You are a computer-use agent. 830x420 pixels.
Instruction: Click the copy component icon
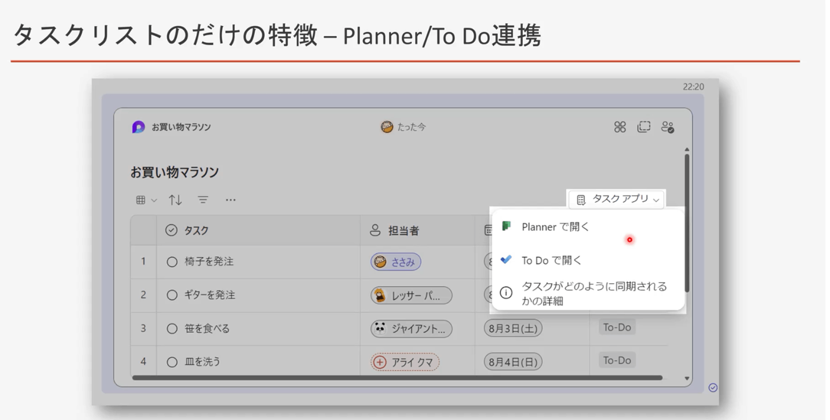coord(644,127)
